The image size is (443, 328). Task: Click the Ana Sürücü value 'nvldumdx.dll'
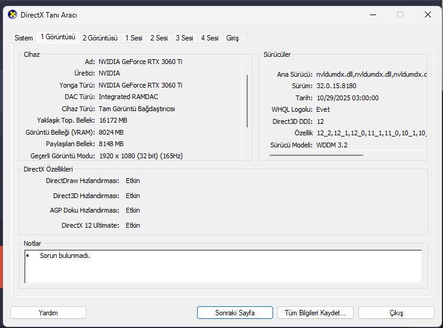click(371, 74)
